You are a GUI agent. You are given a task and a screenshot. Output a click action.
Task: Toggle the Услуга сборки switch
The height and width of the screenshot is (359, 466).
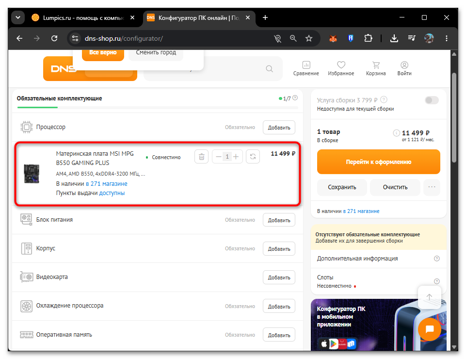pos(432,100)
